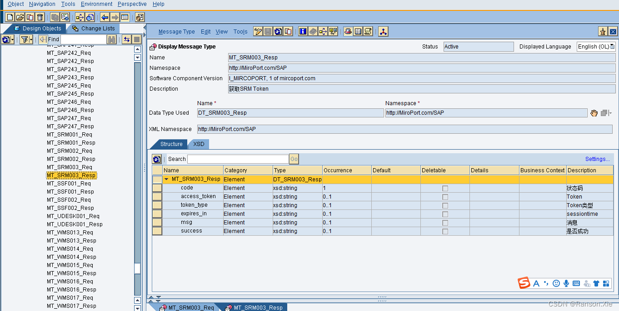
Task: Open an existing object with the folder icon
Action: coord(20,17)
